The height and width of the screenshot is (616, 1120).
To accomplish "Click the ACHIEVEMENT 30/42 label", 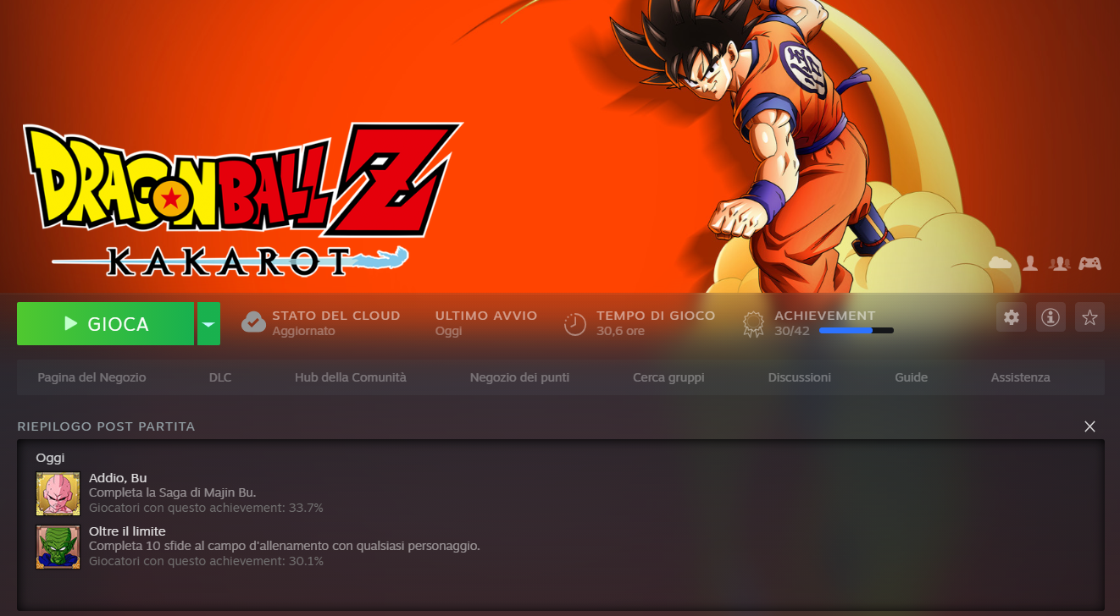I will point(825,323).
